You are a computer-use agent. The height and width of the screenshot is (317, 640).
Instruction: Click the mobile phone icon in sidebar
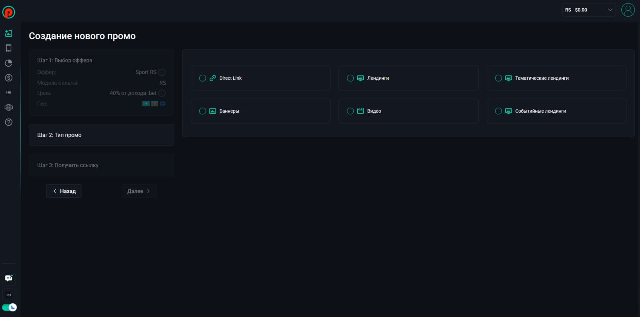click(8, 48)
